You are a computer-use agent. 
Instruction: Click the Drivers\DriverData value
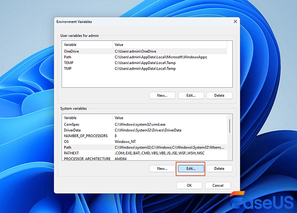coord(148,130)
